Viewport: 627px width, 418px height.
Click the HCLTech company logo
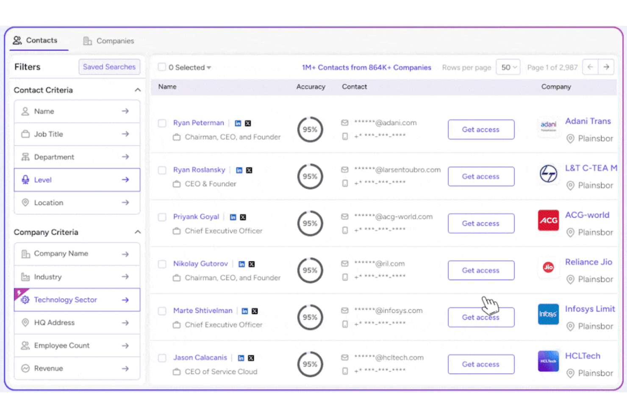tap(548, 361)
